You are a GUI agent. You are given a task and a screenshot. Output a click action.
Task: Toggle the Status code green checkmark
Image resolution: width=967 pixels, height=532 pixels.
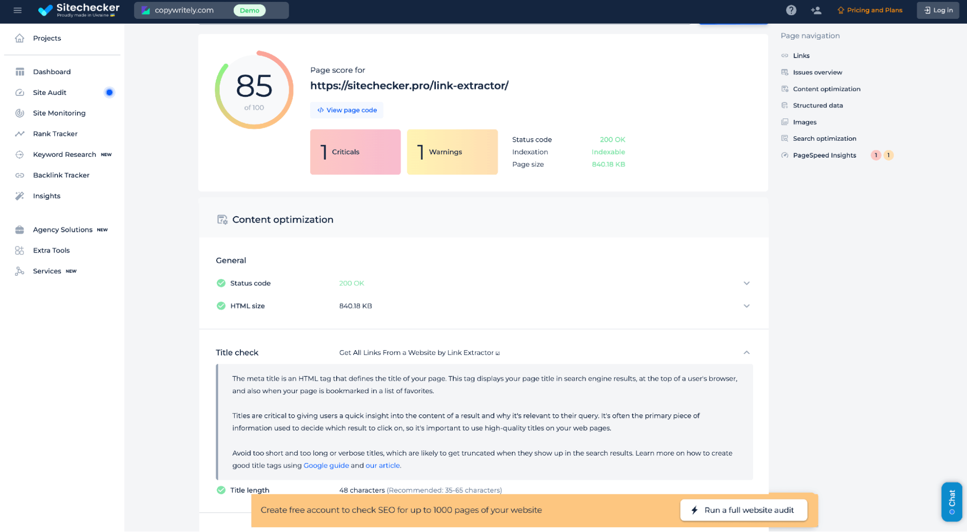click(221, 283)
